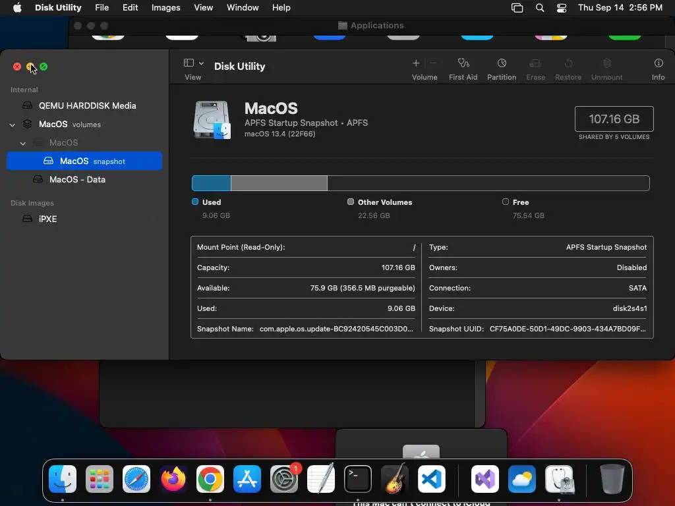Click the Used legend color swatch
The width and height of the screenshot is (675, 506).
[195, 202]
